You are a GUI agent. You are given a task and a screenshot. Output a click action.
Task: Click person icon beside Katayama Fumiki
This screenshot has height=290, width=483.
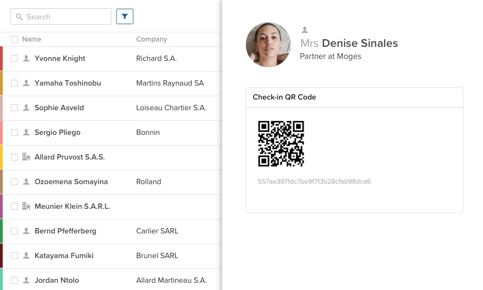[x=27, y=256]
